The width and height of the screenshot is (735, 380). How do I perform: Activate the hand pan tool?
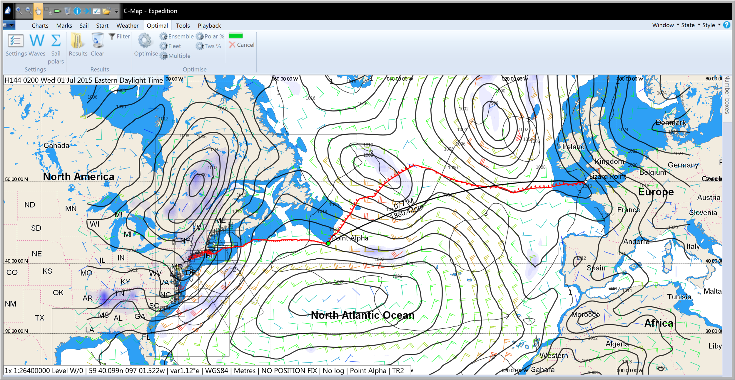[38, 11]
